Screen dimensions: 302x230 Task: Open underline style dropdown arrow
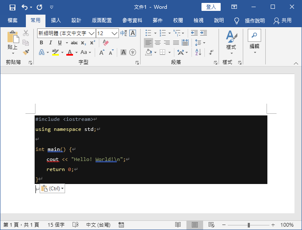pos(67,43)
